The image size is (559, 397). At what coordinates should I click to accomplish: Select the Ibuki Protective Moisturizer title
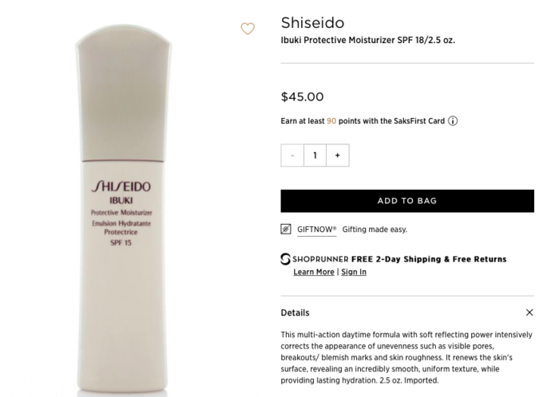click(368, 40)
